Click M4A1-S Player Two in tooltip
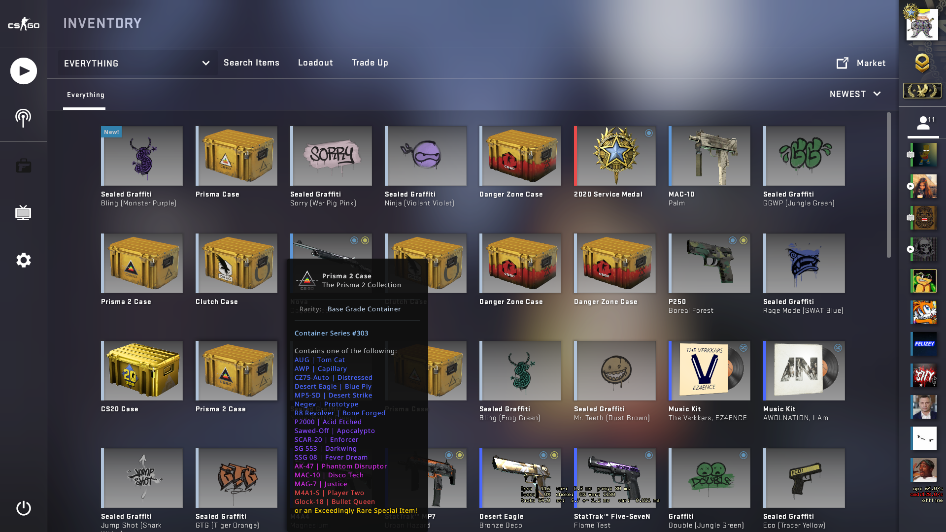 pyautogui.click(x=329, y=493)
